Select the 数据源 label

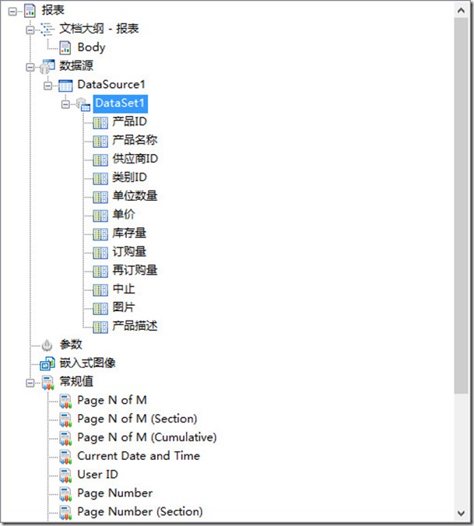coord(76,65)
